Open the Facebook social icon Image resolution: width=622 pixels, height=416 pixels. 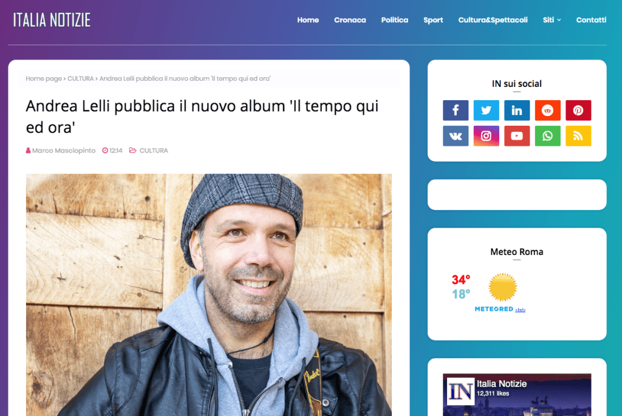click(x=456, y=111)
